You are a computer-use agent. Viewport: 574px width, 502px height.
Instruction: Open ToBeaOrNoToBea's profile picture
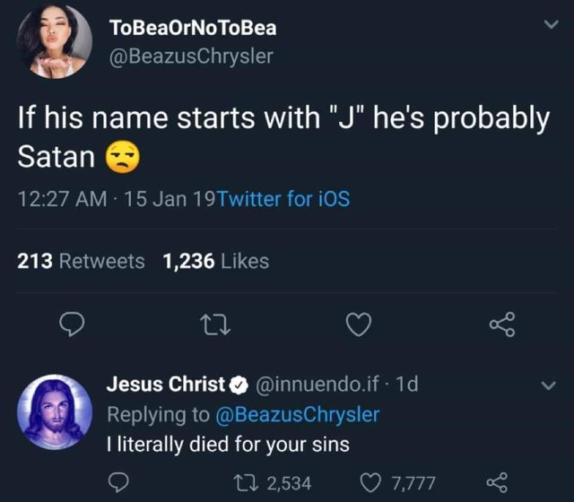pos(53,42)
